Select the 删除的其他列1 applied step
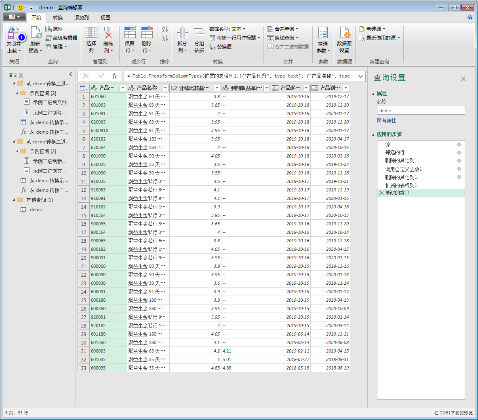This screenshot has height=420, width=478. coord(401,177)
